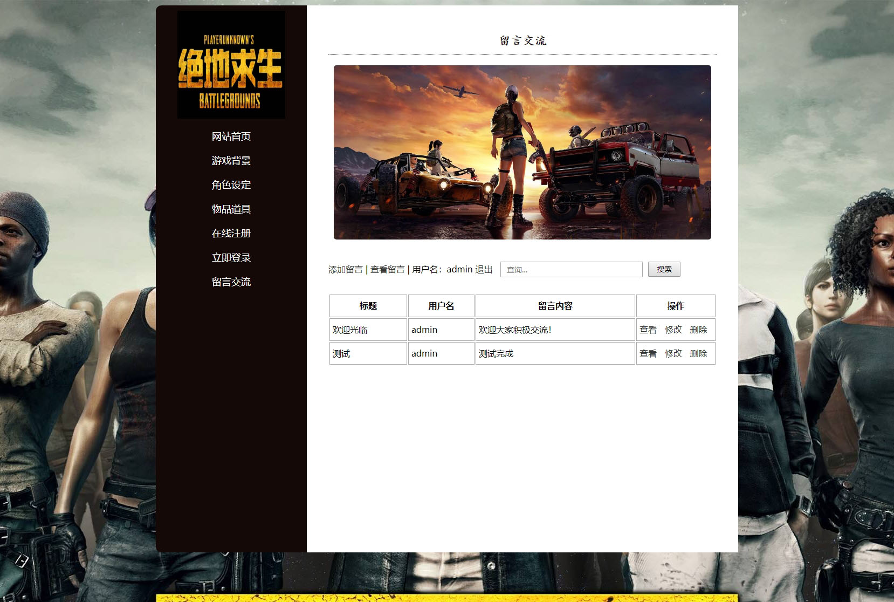The width and height of the screenshot is (894, 602).
Task: Click the 留言交流 page heading
Action: pos(523,40)
